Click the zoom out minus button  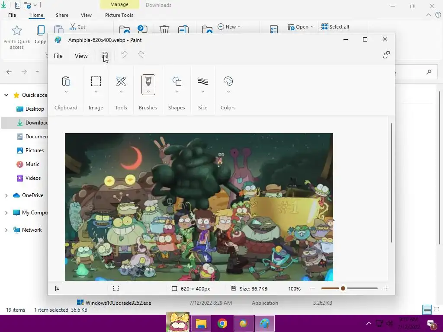(312, 288)
